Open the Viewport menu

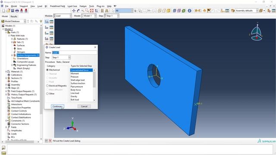24,6
